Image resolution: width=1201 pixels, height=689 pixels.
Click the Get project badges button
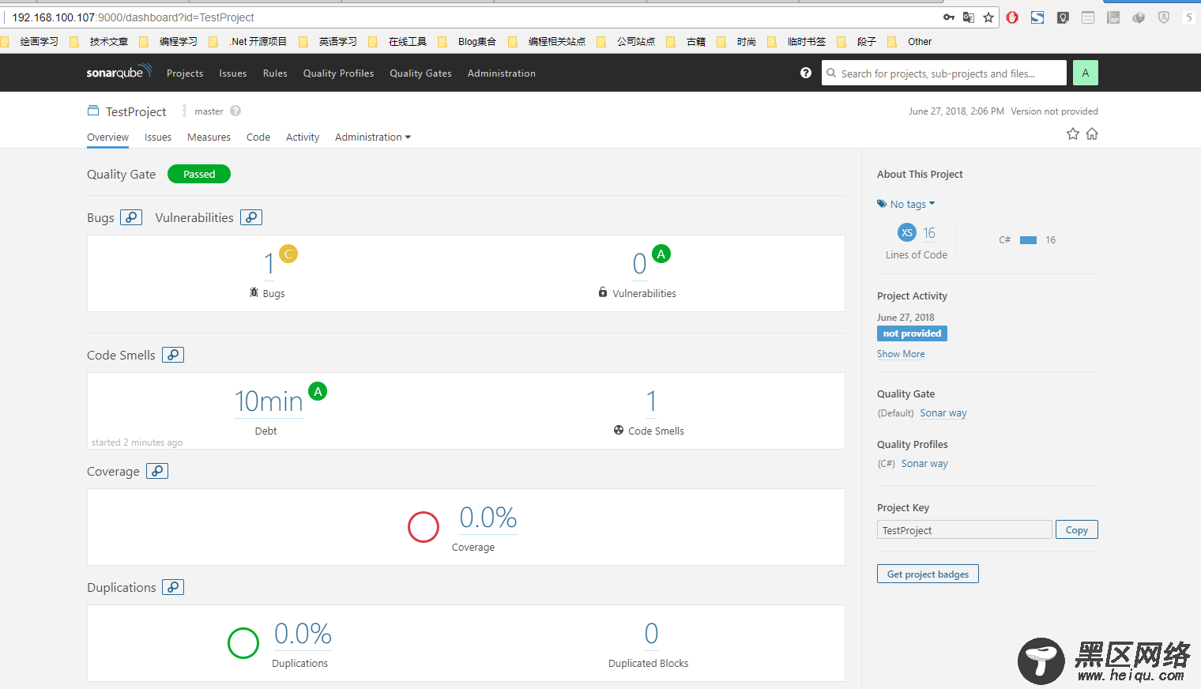tap(928, 574)
